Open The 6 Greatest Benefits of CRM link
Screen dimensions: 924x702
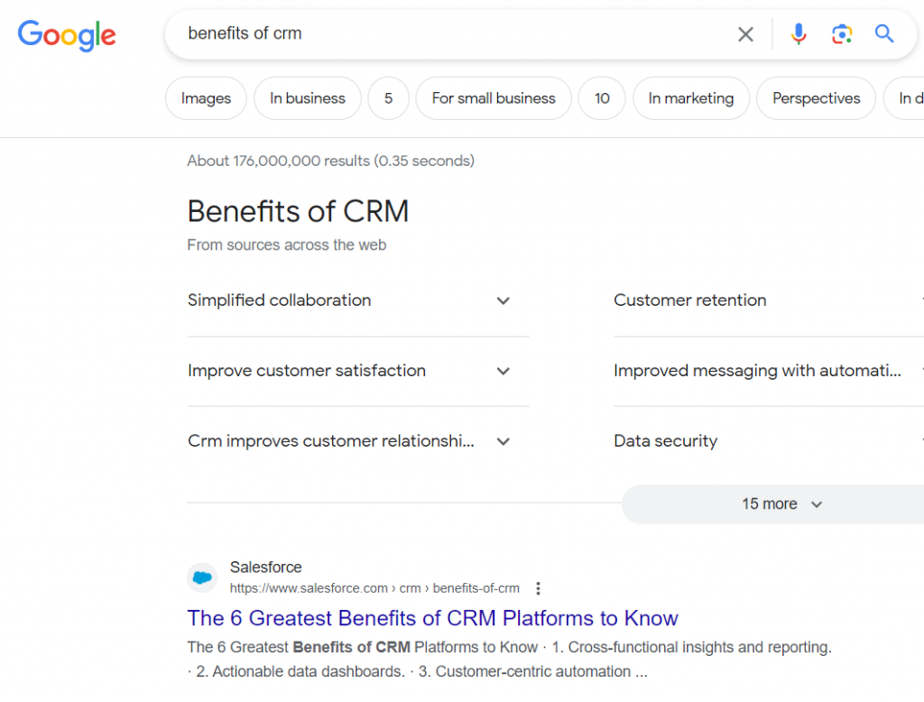[x=432, y=618]
